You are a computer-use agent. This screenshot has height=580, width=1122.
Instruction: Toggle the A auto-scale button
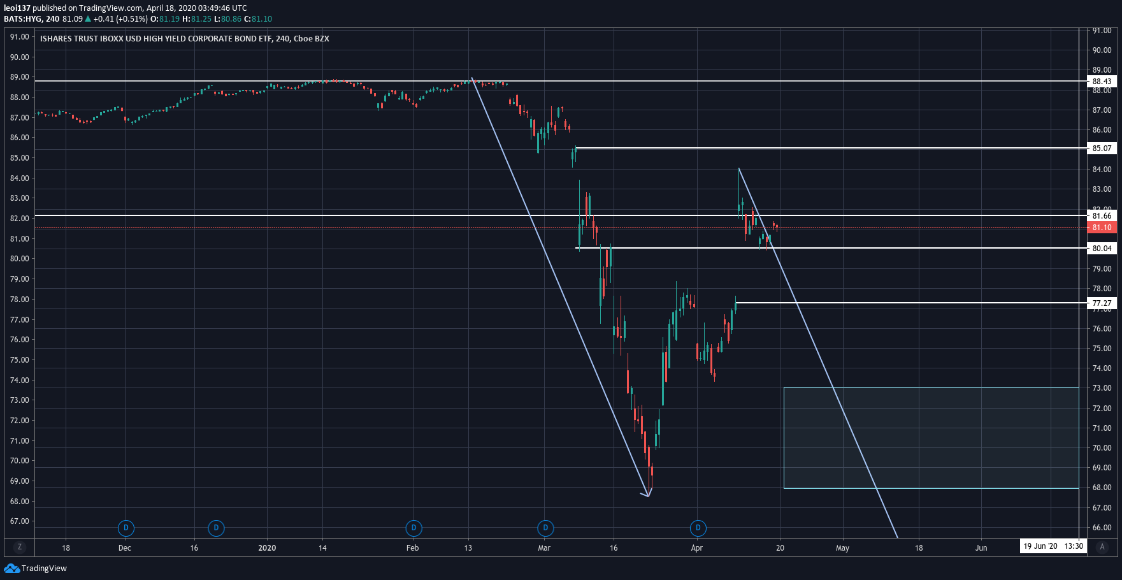point(1102,547)
